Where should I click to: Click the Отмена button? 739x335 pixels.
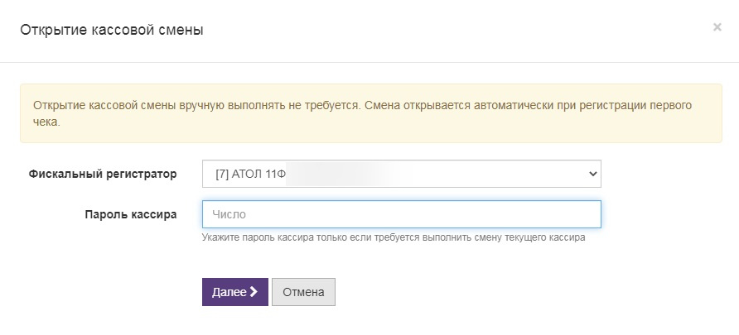coord(303,292)
